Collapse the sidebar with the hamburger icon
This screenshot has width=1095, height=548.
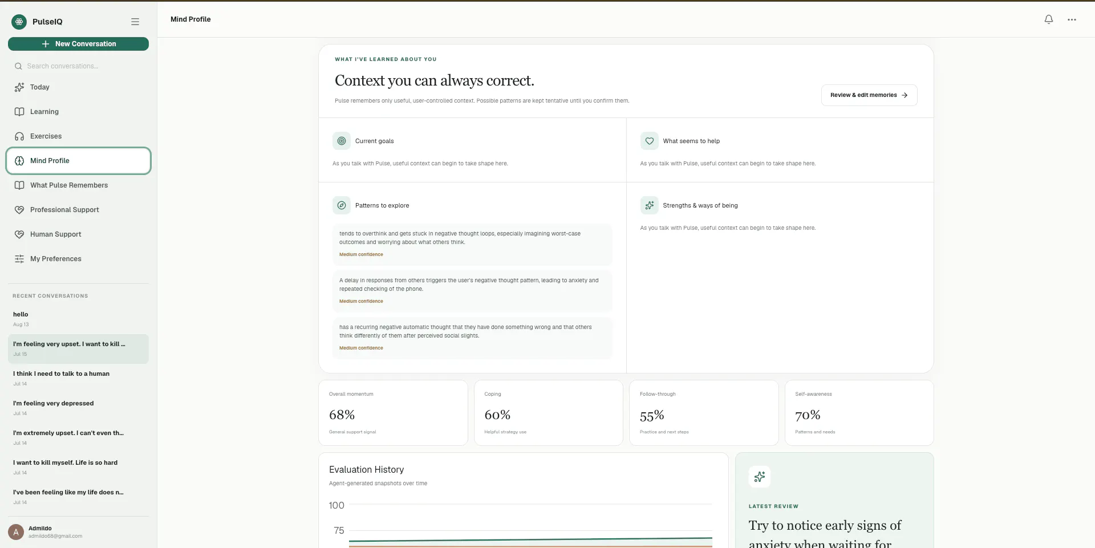coord(135,22)
